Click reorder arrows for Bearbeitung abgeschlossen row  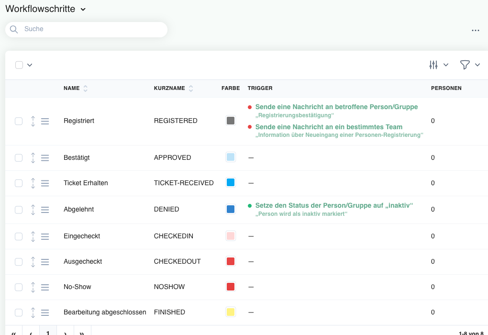33,313
